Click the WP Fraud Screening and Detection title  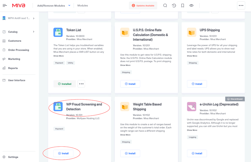point(84,107)
